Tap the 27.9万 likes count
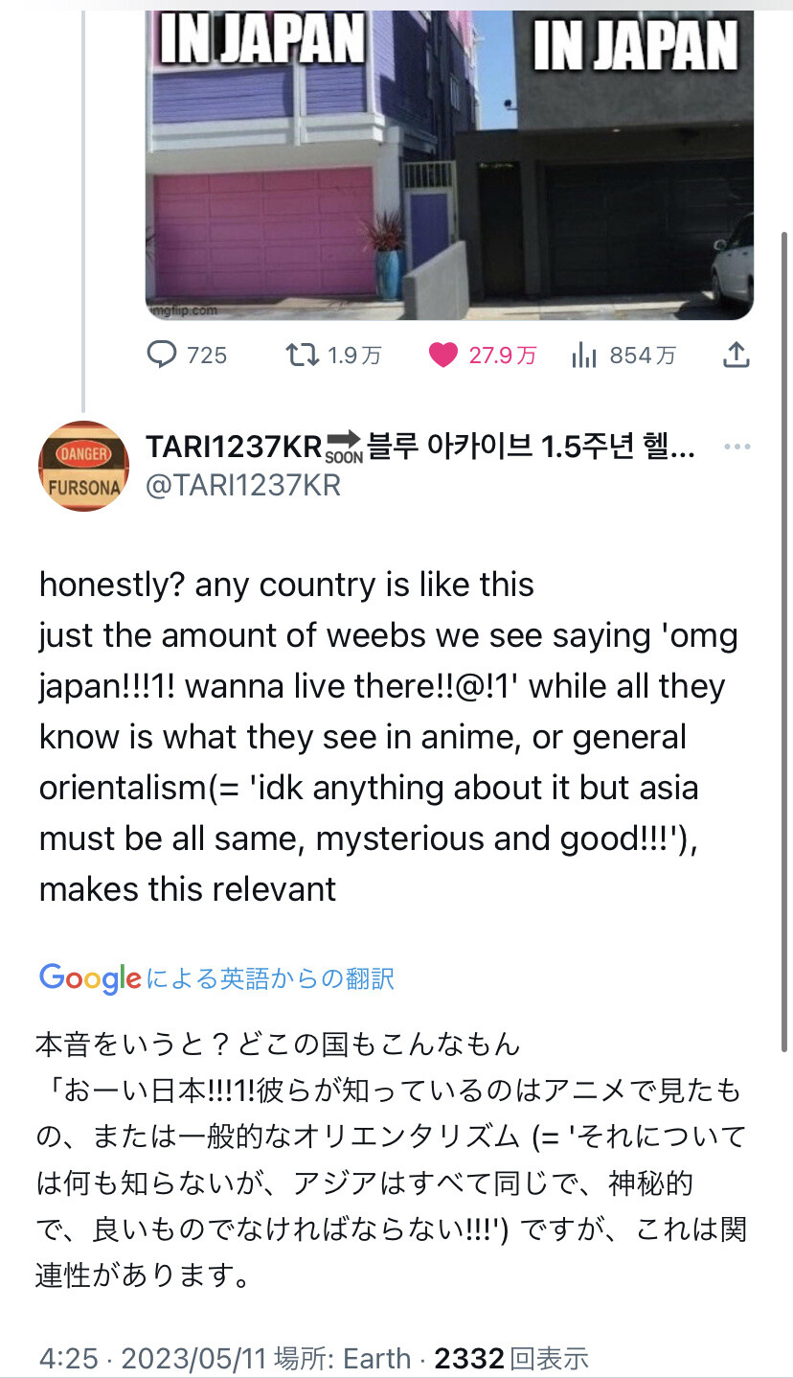Image resolution: width=793 pixels, height=1378 pixels. [x=502, y=356]
